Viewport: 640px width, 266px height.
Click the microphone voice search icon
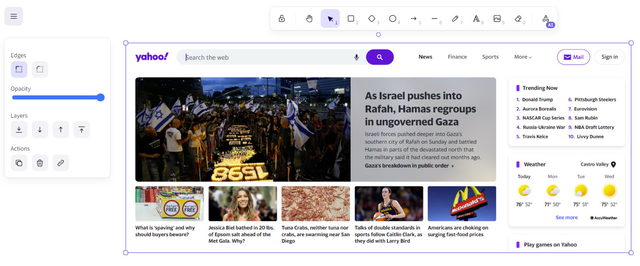(357, 57)
